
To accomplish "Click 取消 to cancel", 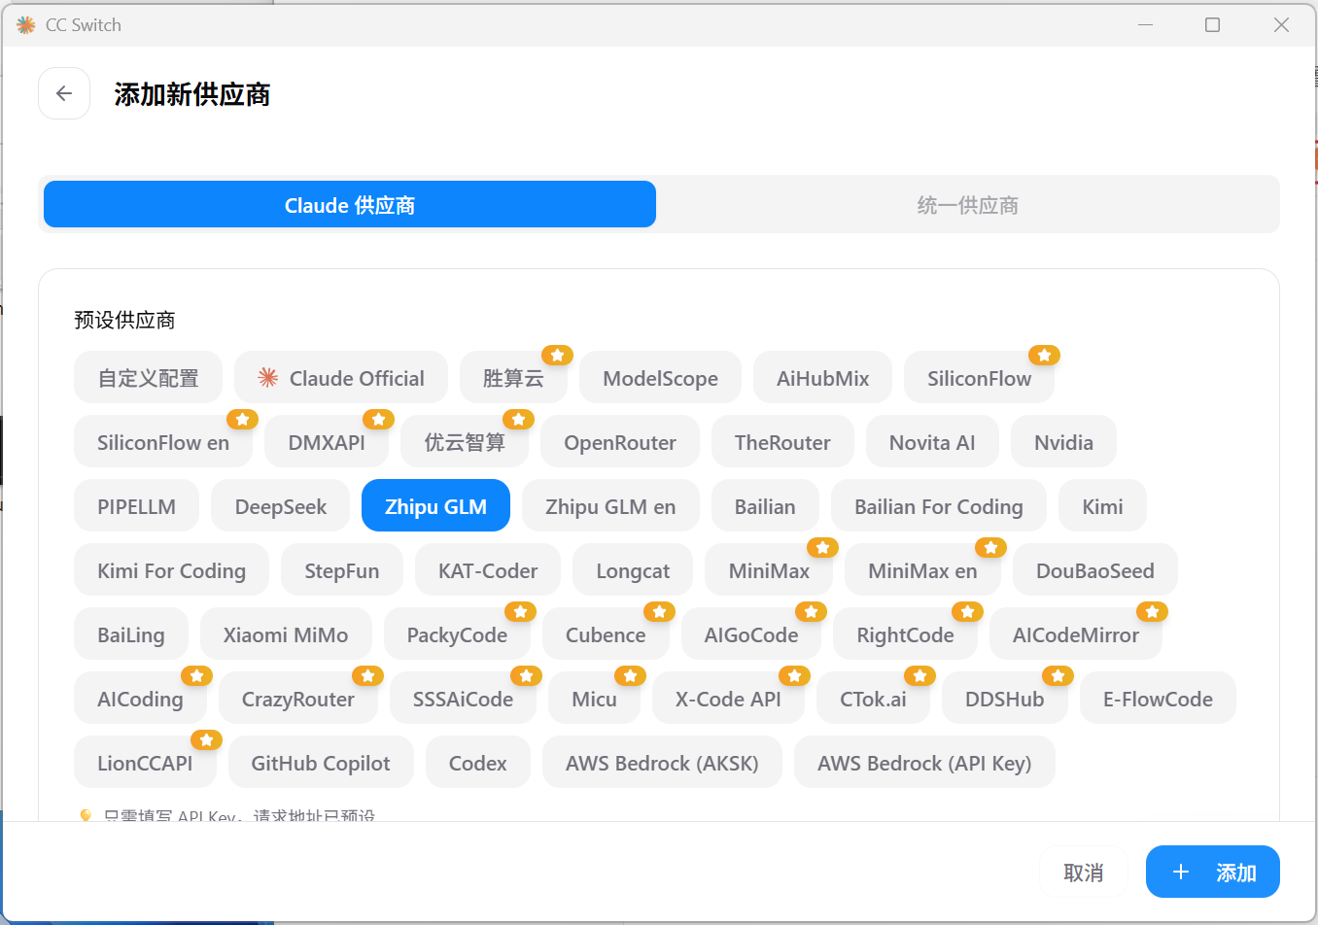I will point(1083,872).
